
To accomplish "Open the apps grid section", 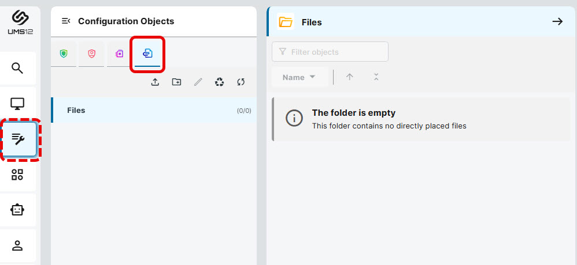I will (17, 175).
